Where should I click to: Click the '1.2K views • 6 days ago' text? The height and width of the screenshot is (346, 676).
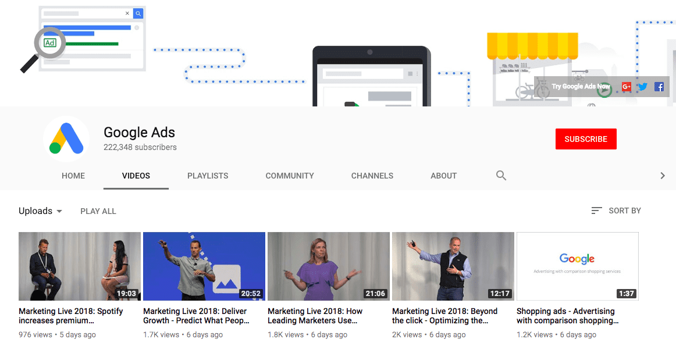tap(557, 335)
